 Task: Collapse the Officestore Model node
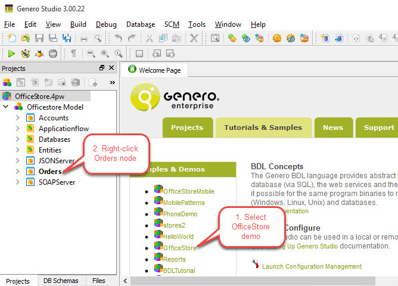point(6,107)
